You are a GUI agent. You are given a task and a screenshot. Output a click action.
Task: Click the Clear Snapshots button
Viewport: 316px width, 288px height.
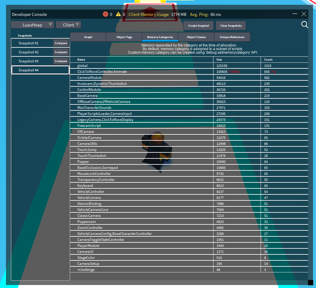(x=231, y=25)
